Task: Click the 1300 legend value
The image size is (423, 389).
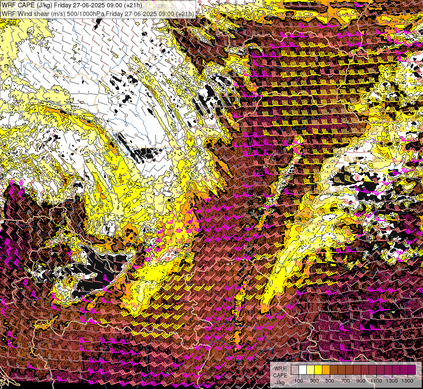Action: [x=392, y=381]
